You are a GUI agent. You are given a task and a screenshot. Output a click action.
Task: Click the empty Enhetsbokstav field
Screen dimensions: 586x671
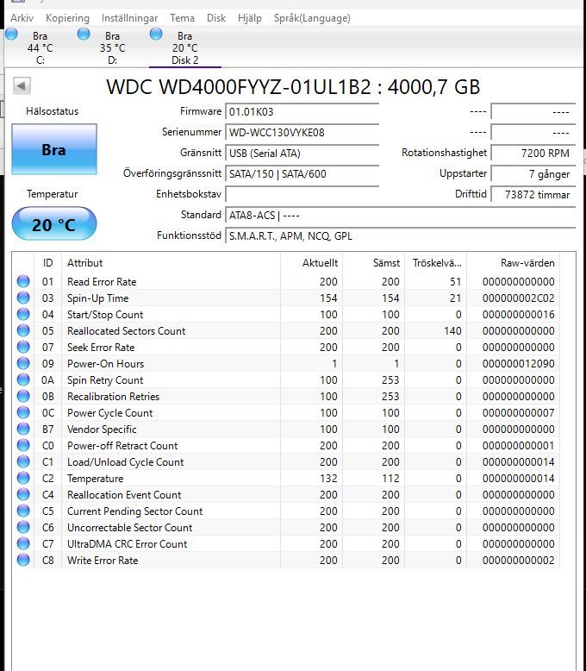302,194
